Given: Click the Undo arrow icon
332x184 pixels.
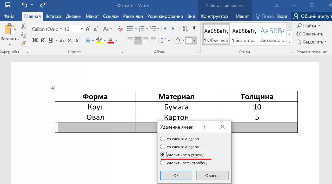Looking at the screenshot, I should [24, 5].
